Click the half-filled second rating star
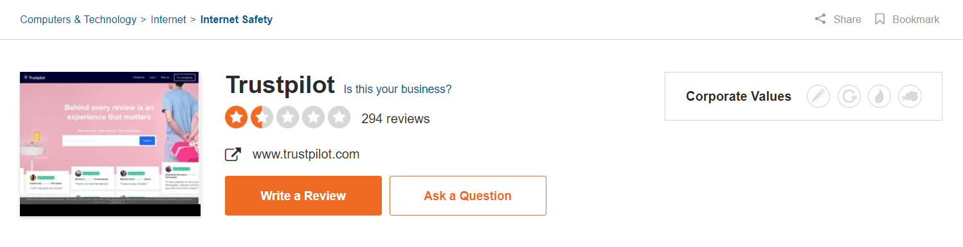Screen dimensions: 963x247 pos(262,117)
